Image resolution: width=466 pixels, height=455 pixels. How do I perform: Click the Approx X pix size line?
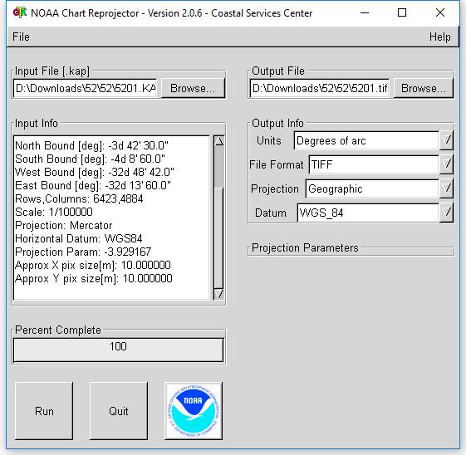pyautogui.click(x=93, y=265)
